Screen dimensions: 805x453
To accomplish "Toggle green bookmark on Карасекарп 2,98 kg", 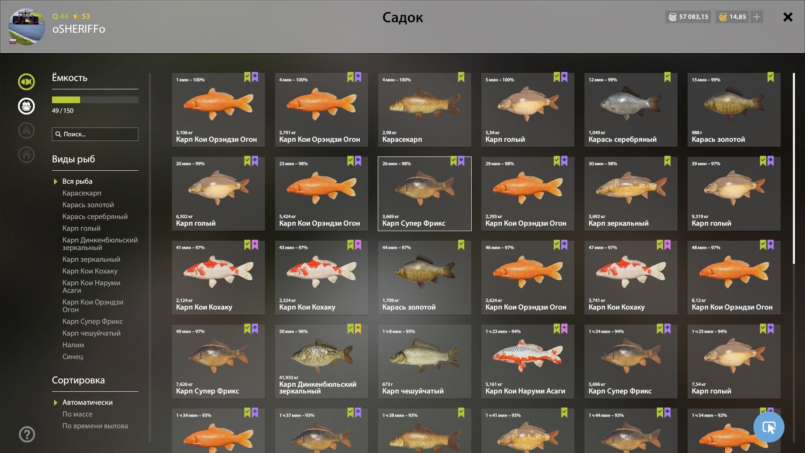I will (x=461, y=77).
